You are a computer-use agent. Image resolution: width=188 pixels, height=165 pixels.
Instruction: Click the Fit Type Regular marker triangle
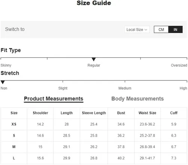(x=94, y=59)
